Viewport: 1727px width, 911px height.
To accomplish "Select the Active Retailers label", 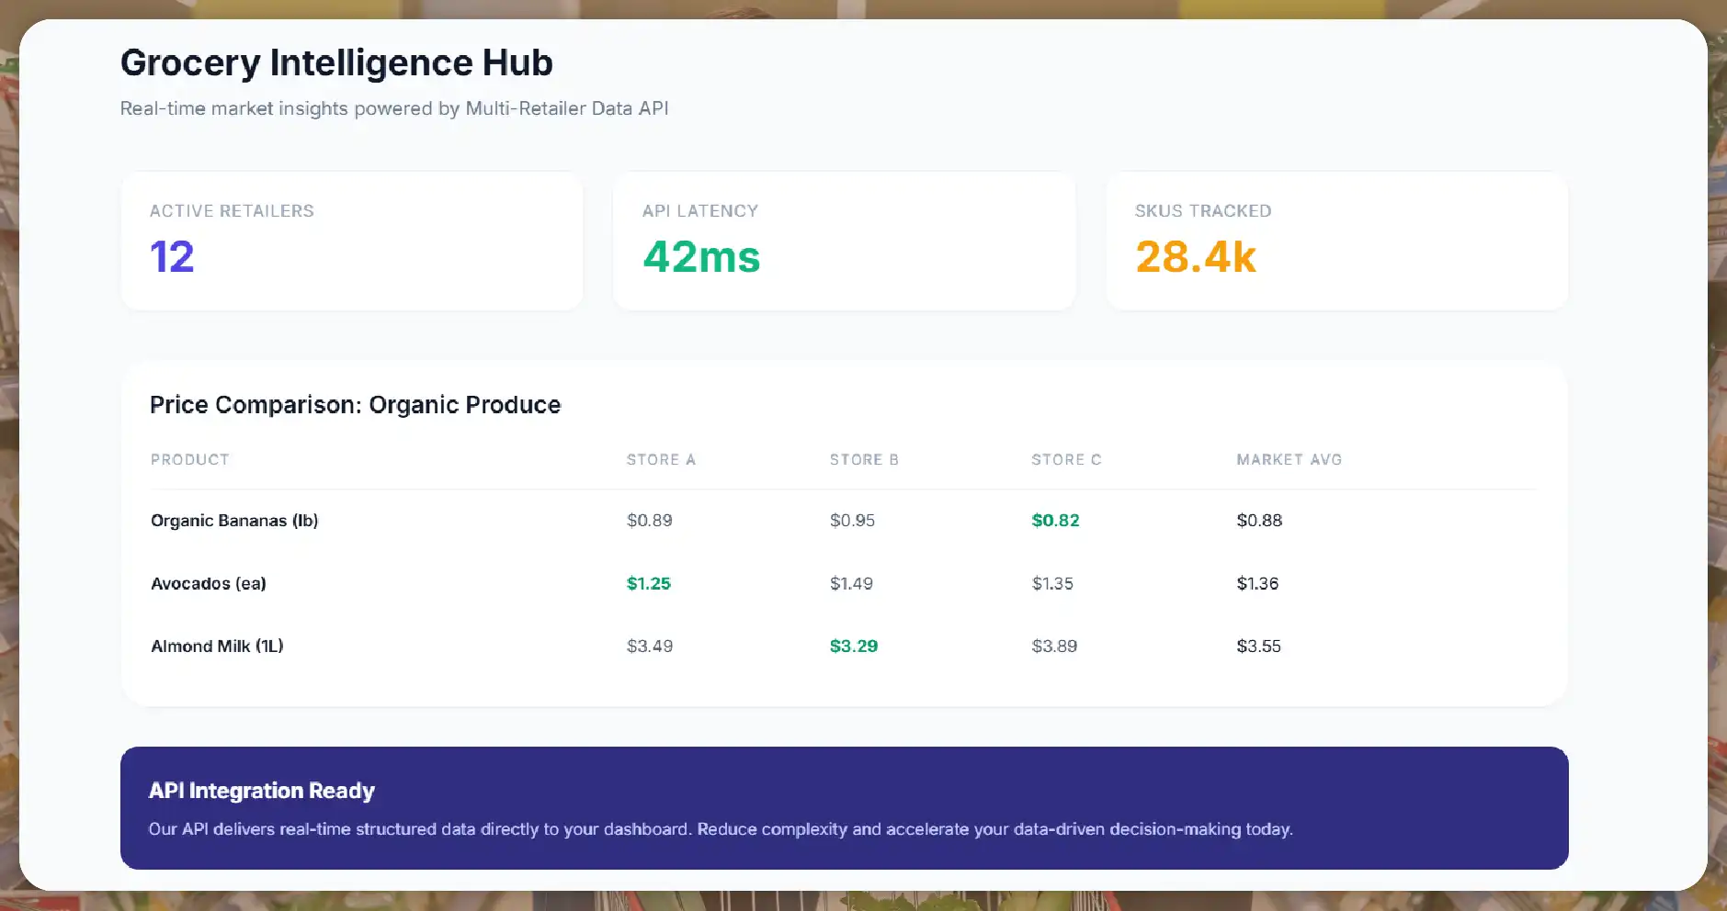I will coord(232,211).
